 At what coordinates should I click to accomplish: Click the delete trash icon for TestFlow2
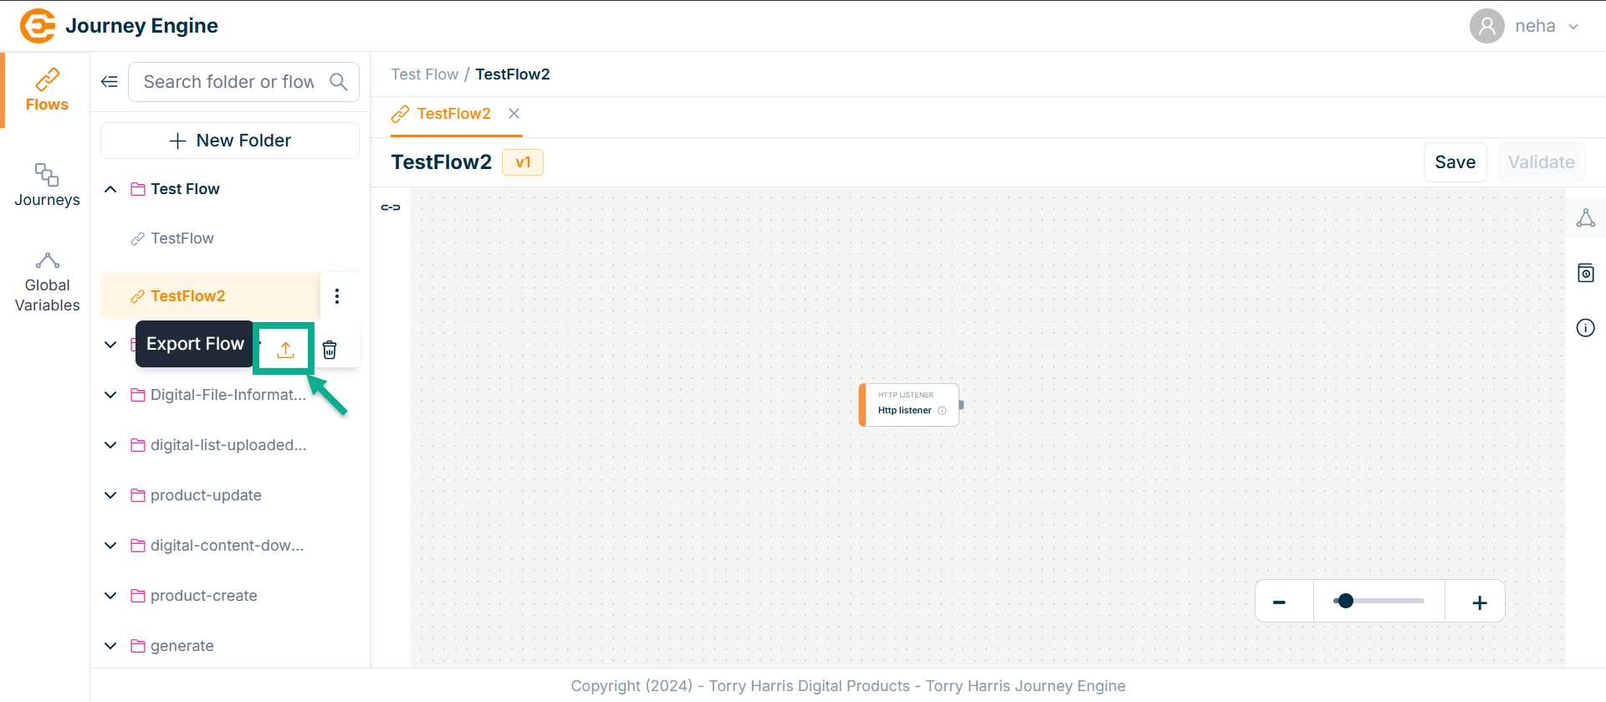tap(330, 350)
